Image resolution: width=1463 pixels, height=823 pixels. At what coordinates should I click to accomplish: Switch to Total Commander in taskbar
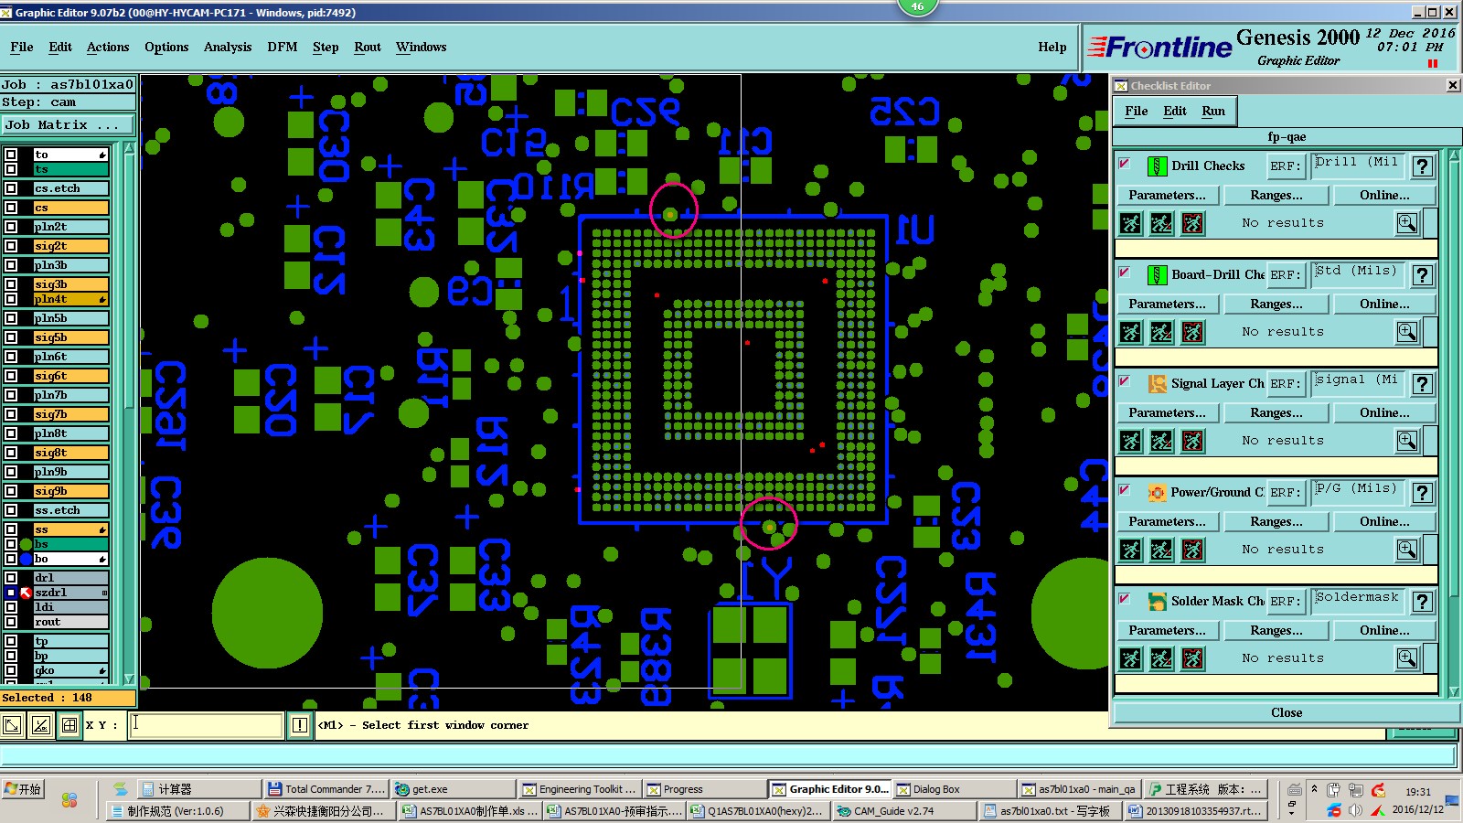(326, 789)
